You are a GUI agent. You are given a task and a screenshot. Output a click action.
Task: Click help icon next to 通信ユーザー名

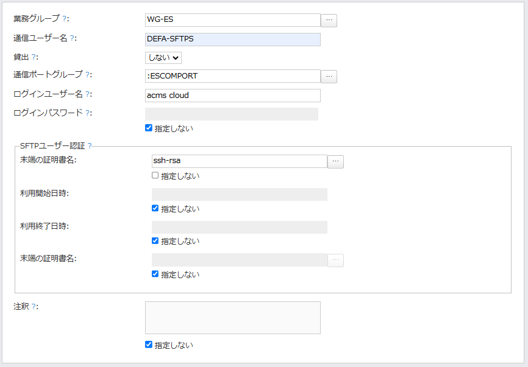pyautogui.click(x=72, y=38)
